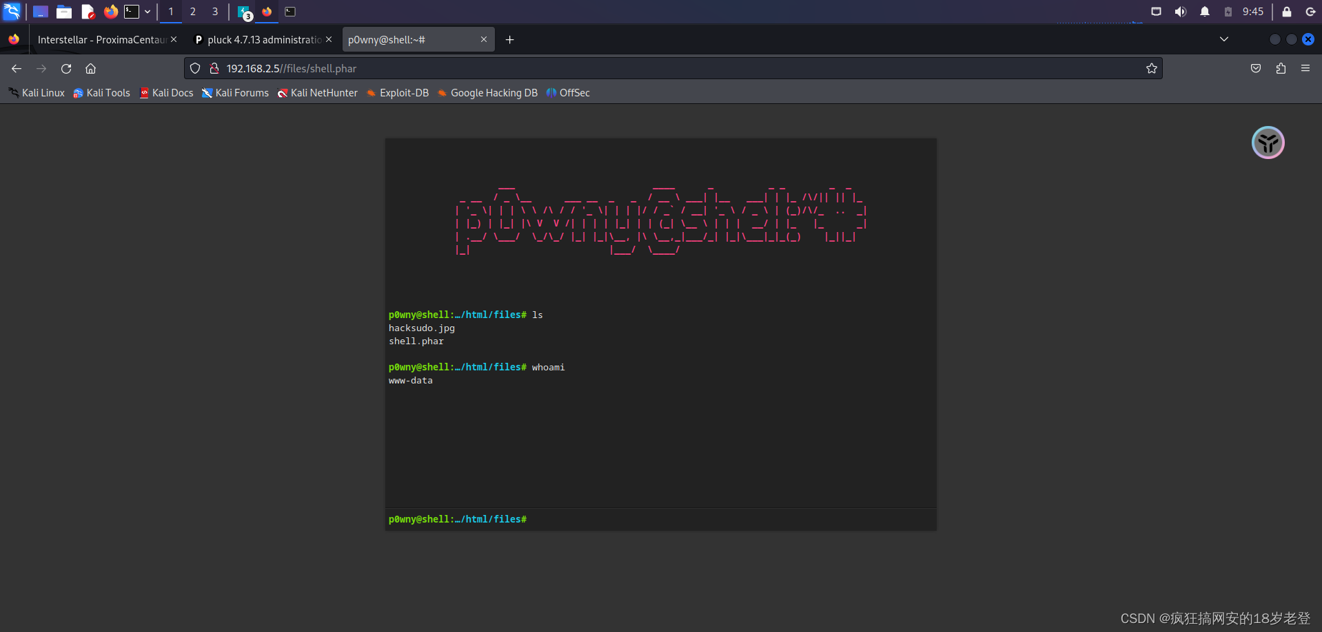Click the hacksudo.jpg filename in output
Viewport: 1322px width, 632px height.
[422, 328]
